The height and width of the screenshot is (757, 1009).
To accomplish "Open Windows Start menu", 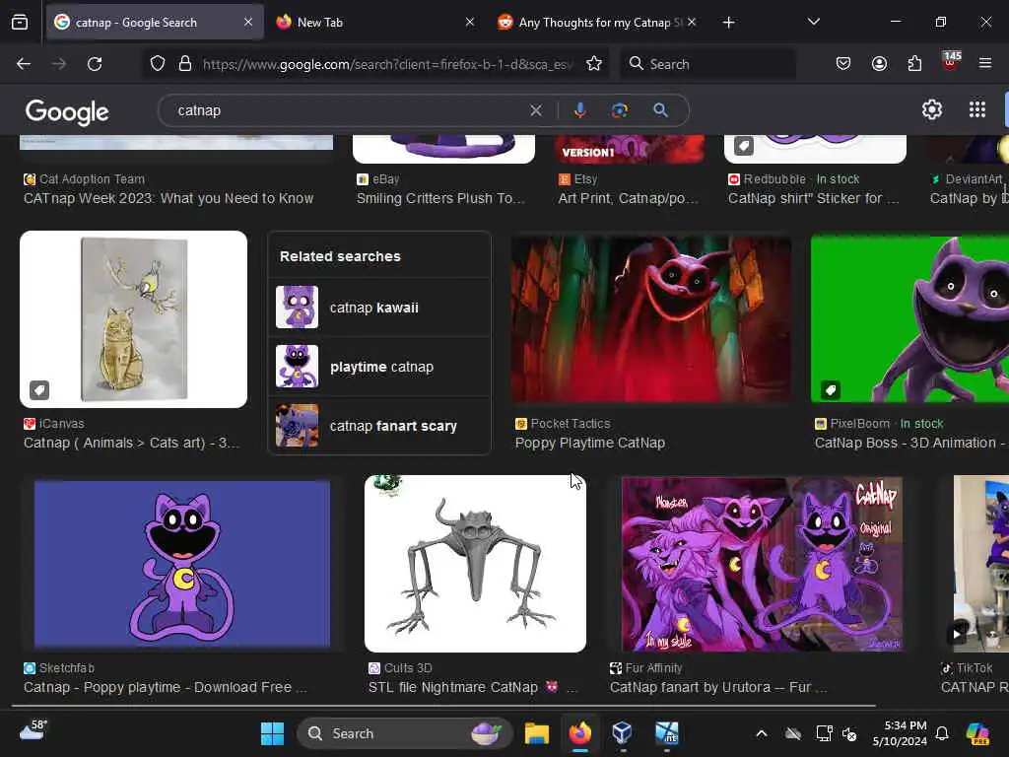I will tap(272, 733).
